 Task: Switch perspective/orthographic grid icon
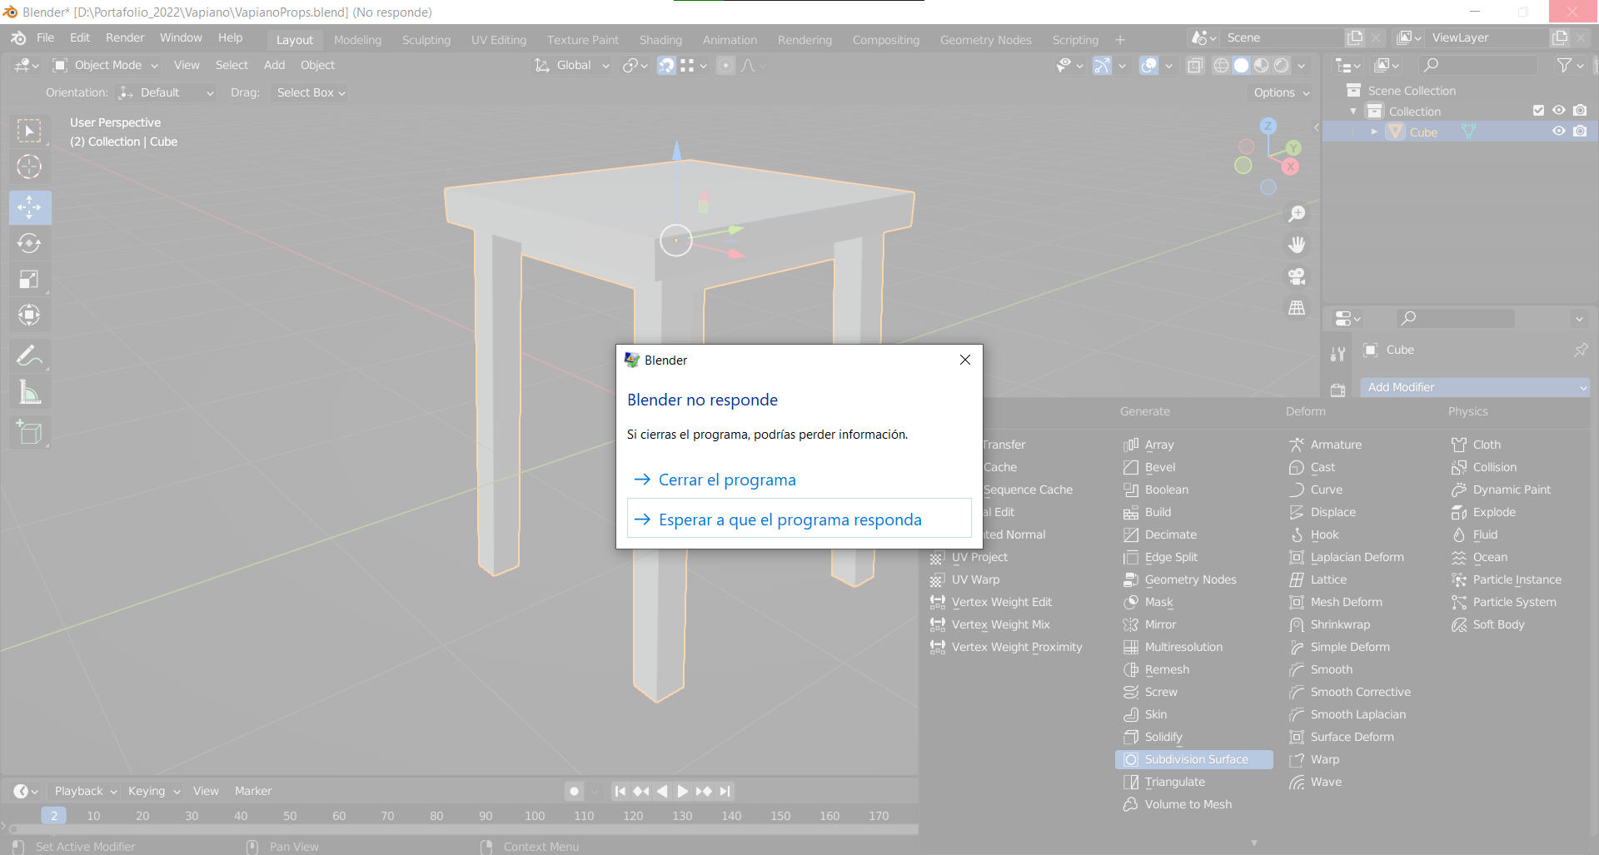[1297, 308]
